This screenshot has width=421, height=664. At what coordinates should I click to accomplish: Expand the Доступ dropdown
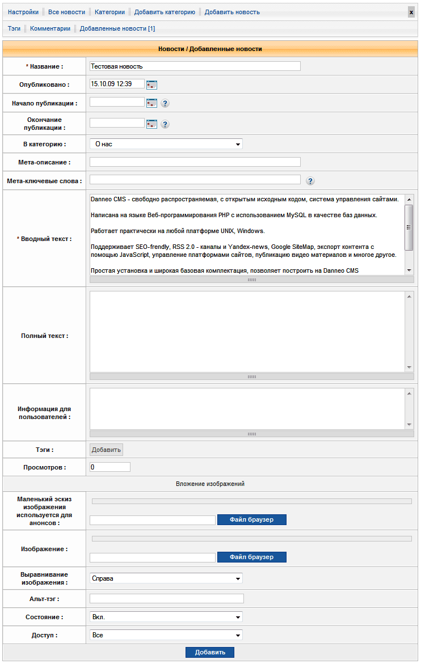tap(166, 635)
